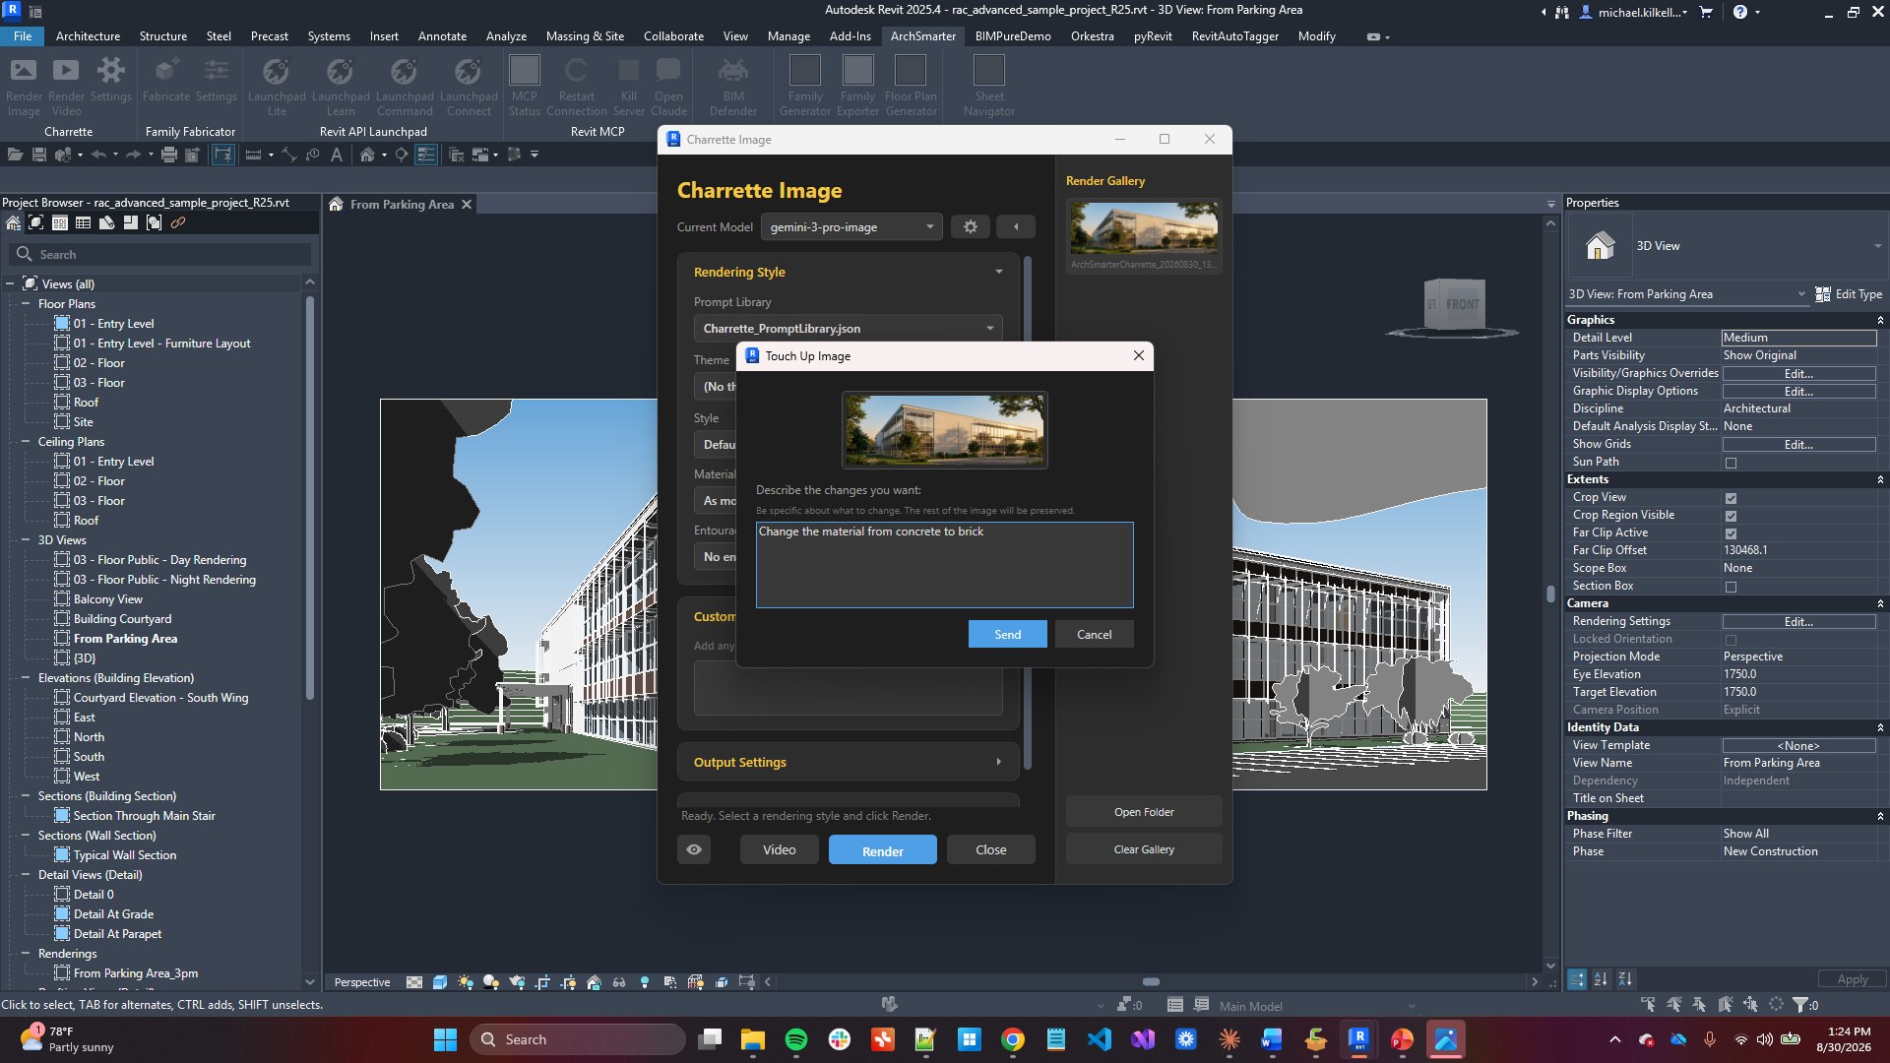Open Visual Style from the view control bar
1890x1063 pixels.
tap(440, 982)
